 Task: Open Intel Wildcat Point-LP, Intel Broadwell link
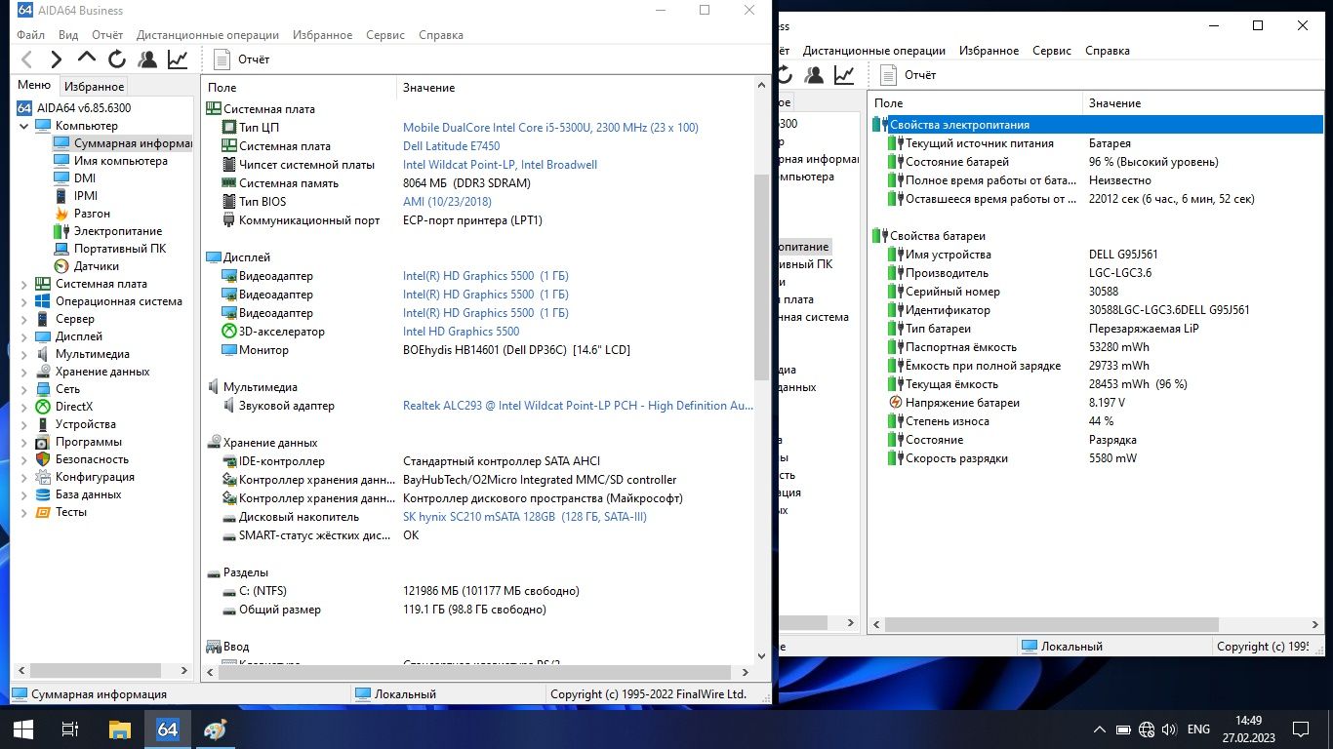(500, 165)
